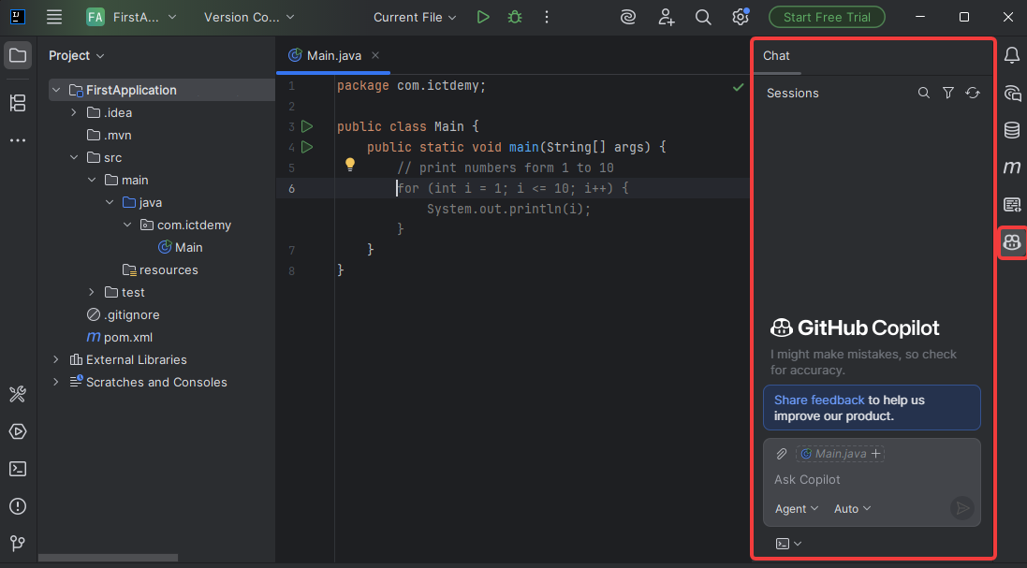Open the FirstA... project dropdown
The height and width of the screenshot is (568, 1027).
click(x=131, y=17)
